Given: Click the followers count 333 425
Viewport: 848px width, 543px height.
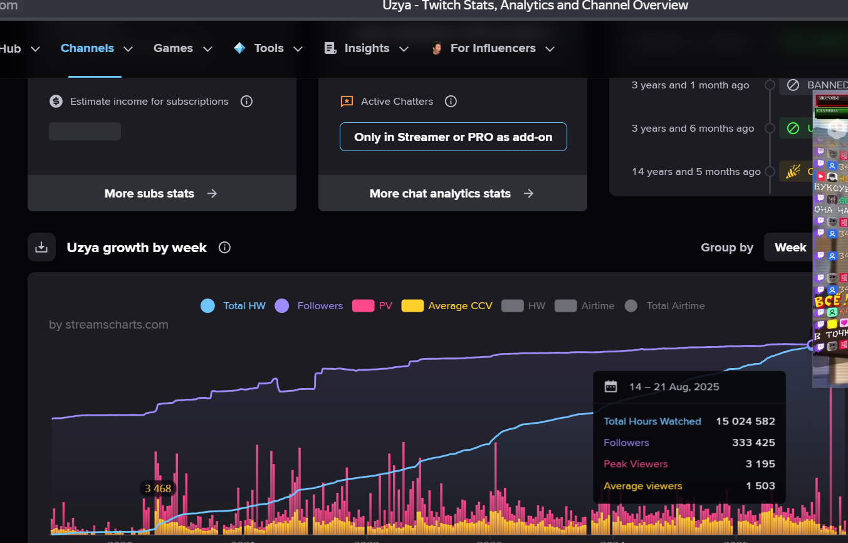Looking at the screenshot, I should (753, 443).
